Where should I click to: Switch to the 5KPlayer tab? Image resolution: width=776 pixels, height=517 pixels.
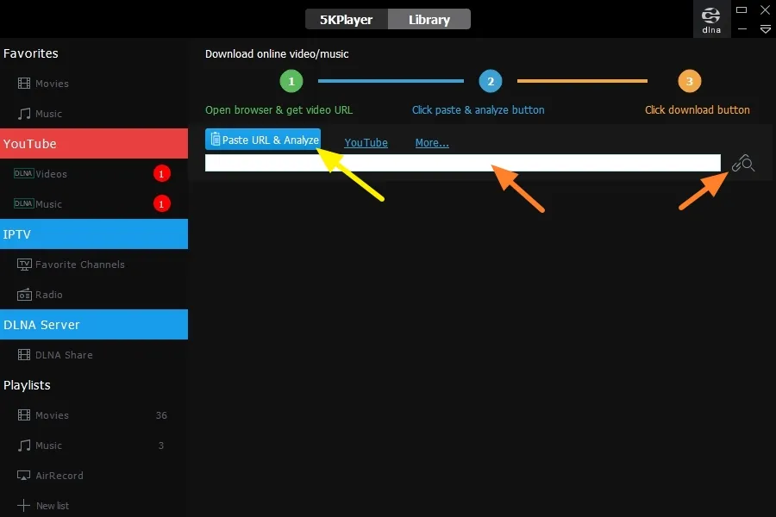click(346, 19)
